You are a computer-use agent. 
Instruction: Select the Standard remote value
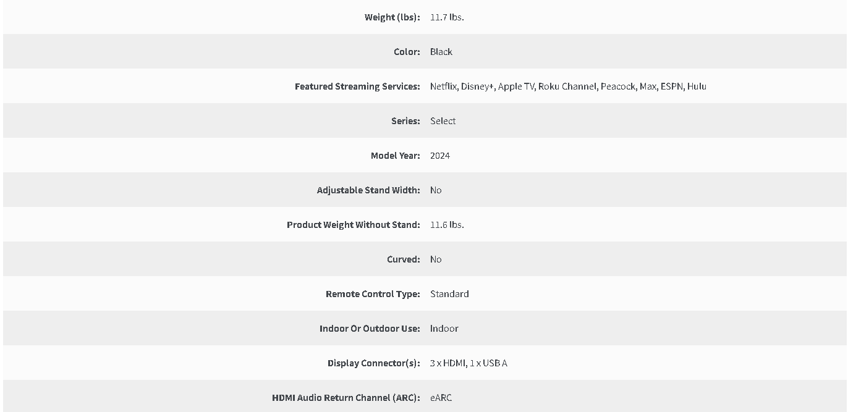tap(449, 294)
